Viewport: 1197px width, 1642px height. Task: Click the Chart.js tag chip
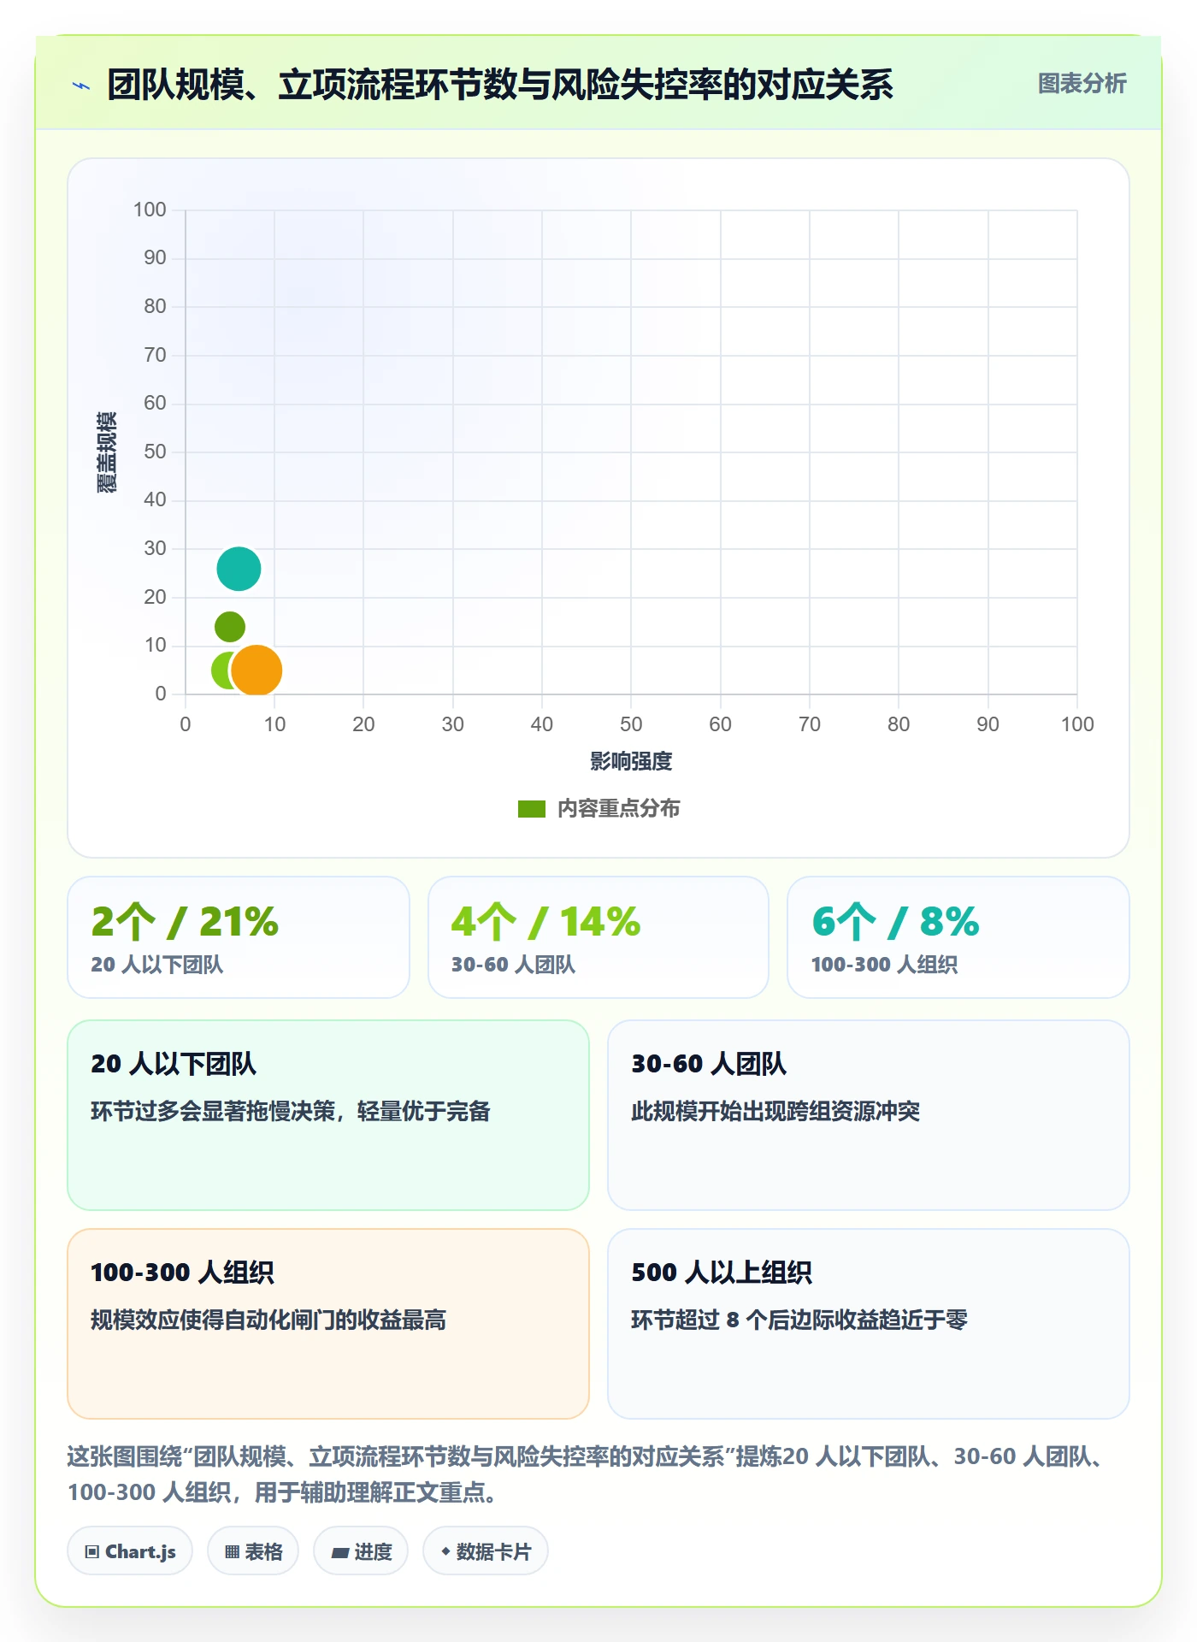click(x=130, y=1551)
